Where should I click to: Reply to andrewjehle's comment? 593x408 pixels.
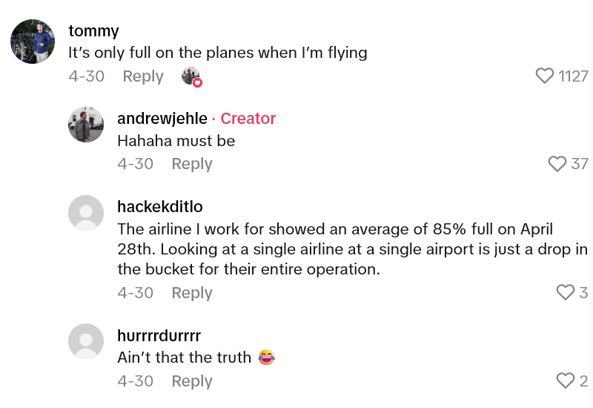[192, 164]
